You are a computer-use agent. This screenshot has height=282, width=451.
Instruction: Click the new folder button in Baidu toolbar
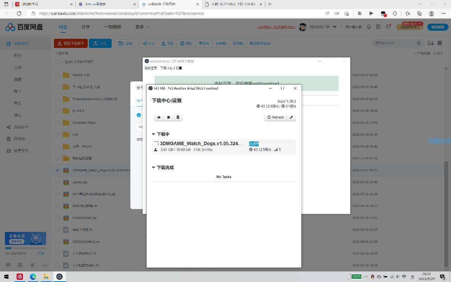tap(126, 43)
